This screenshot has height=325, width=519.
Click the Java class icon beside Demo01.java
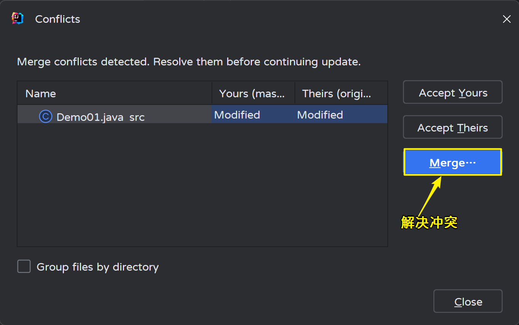click(x=45, y=116)
